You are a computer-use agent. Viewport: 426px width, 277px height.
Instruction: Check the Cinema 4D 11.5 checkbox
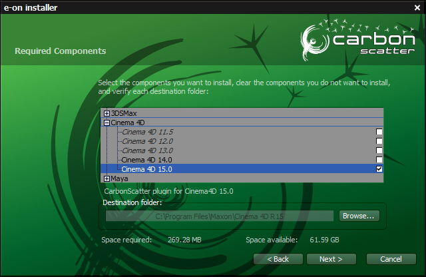click(379, 132)
